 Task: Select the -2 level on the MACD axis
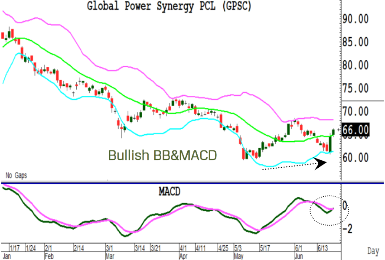(347, 229)
